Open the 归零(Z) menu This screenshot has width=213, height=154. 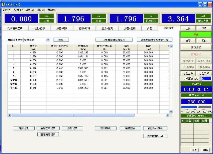[30, 10]
